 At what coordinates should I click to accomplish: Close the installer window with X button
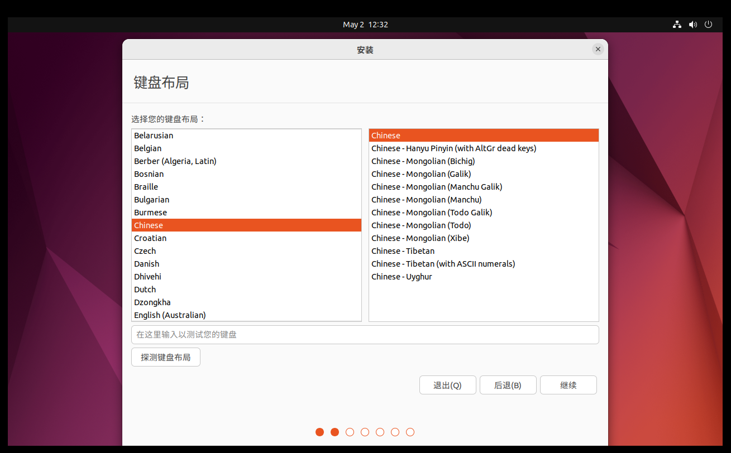598,49
